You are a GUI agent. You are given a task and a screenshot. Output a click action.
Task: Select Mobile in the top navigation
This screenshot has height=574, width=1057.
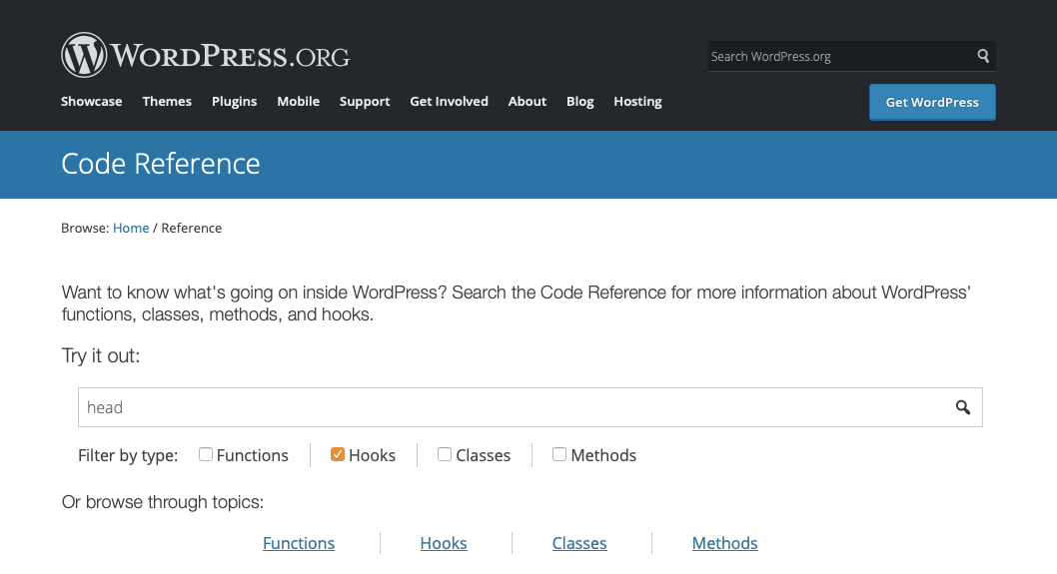(298, 101)
